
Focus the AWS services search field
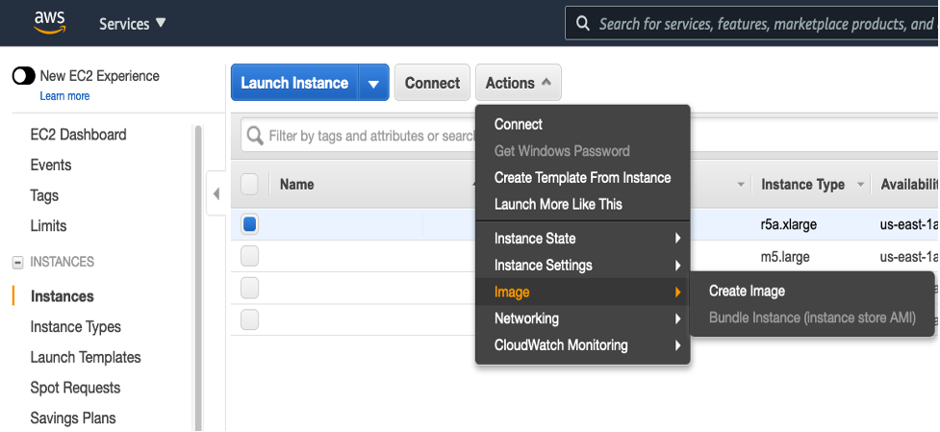pyautogui.click(x=765, y=23)
